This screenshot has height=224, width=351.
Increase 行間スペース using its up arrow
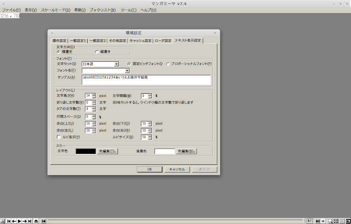click(94, 116)
